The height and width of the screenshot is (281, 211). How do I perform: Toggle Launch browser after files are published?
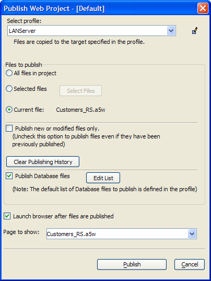(x=7, y=216)
